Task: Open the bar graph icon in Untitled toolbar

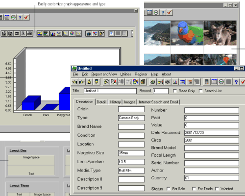Action: pyautogui.click(x=175, y=82)
